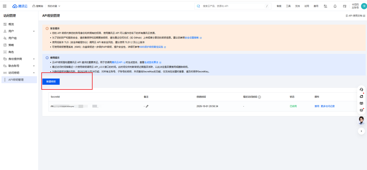Click the search magnifier icon
This screenshot has height=170, width=367.
[198, 6]
